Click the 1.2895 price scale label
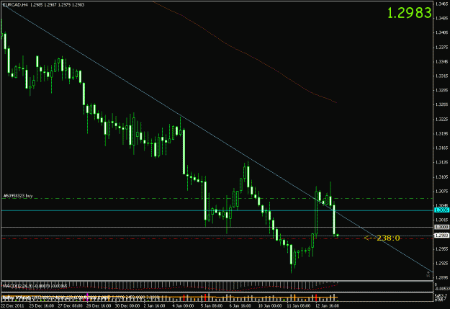This screenshot has height=309, width=450. (441, 277)
